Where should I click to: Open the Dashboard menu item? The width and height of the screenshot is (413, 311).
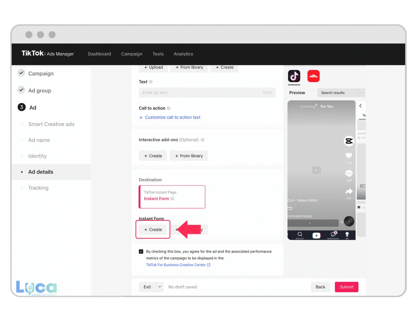pos(99,54)
